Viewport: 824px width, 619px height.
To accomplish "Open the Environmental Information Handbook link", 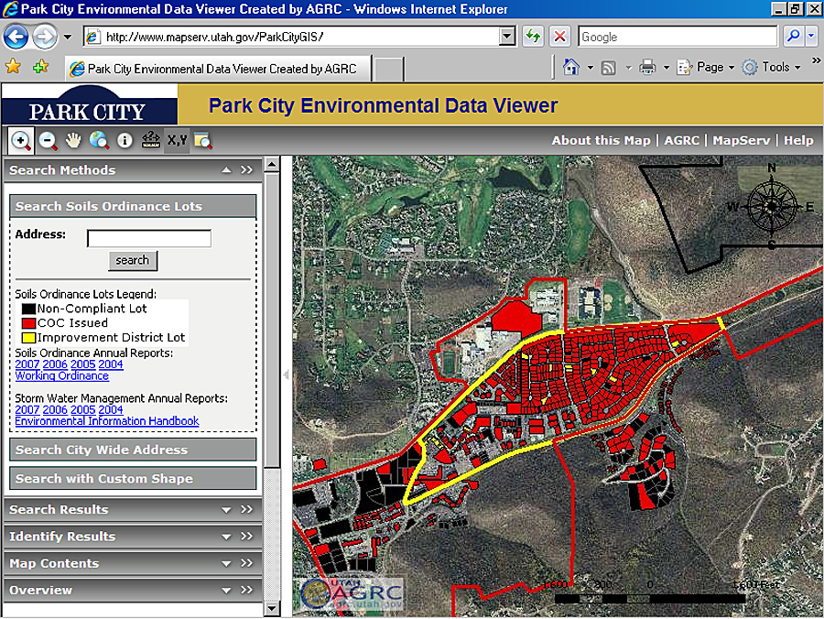I will pyautogui.click(x=107, y=421).
